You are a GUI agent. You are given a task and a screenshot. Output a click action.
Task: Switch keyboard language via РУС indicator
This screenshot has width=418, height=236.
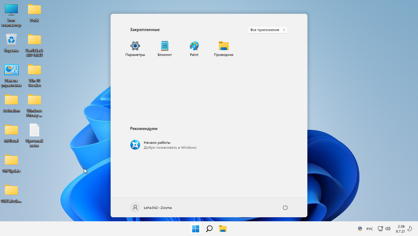click(x=369, y=229)
